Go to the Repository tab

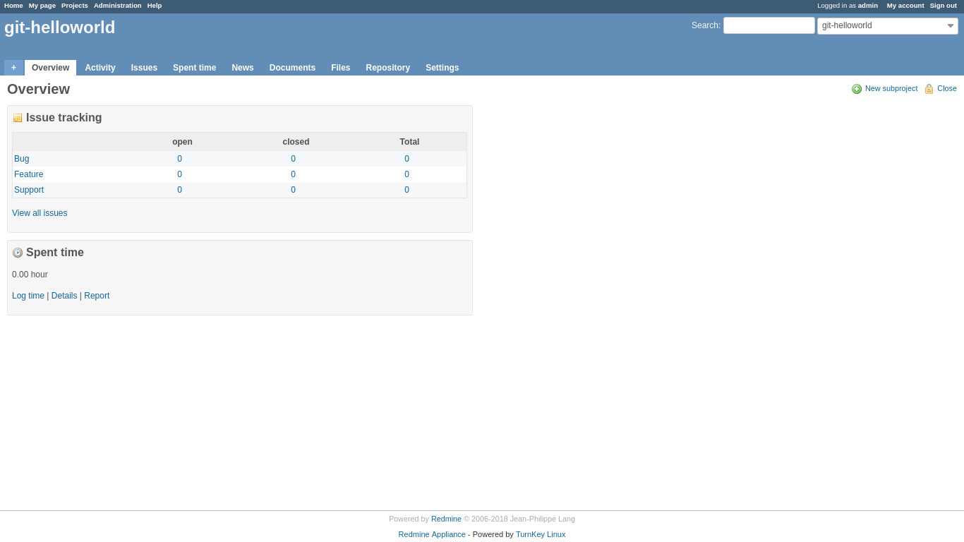(387, 68)
